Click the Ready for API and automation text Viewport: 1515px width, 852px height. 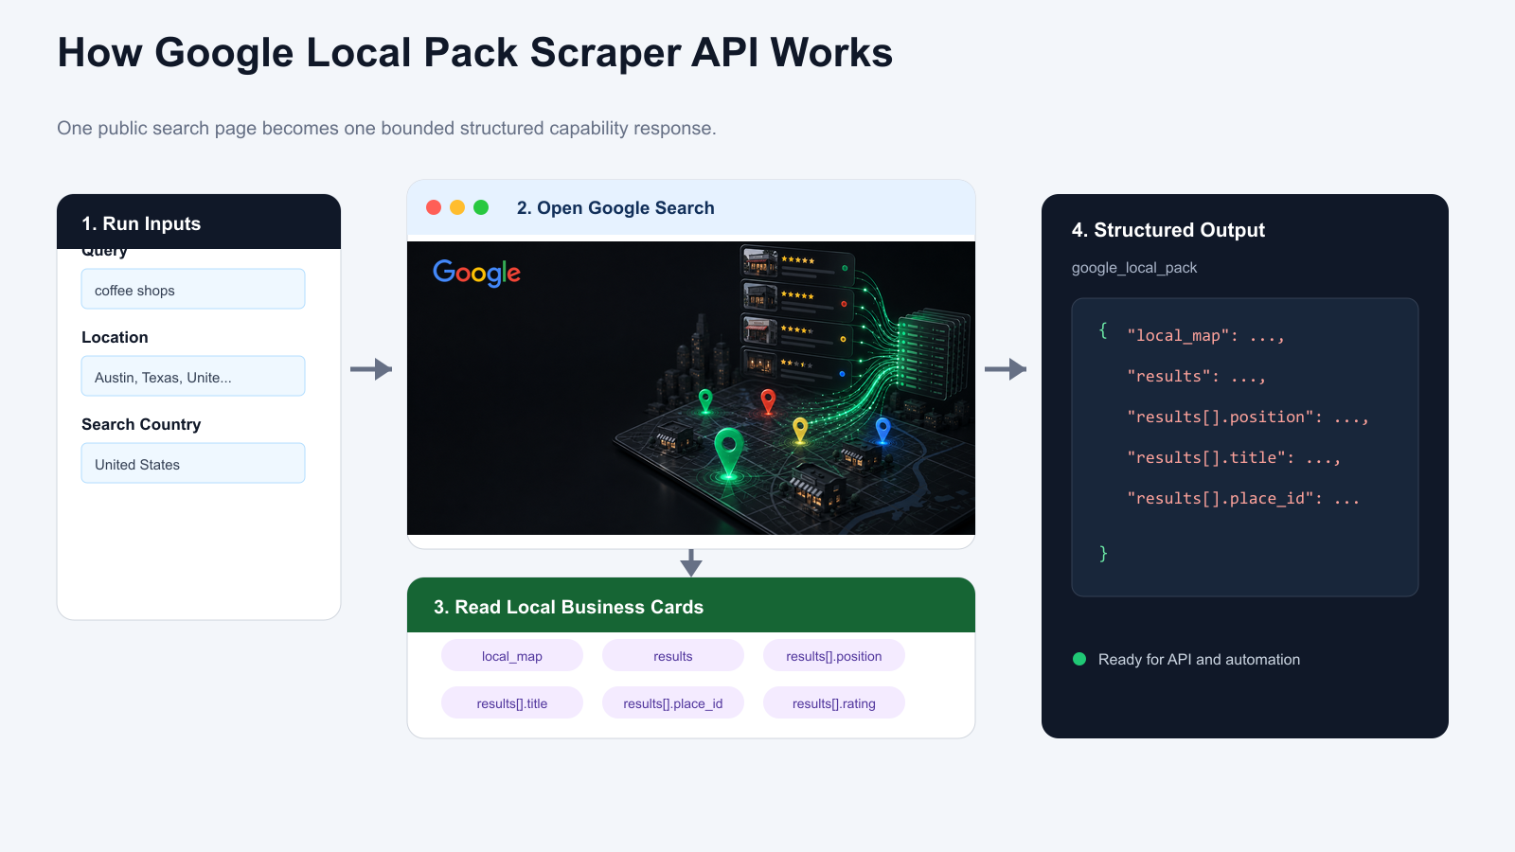(x=1199, y=660)
